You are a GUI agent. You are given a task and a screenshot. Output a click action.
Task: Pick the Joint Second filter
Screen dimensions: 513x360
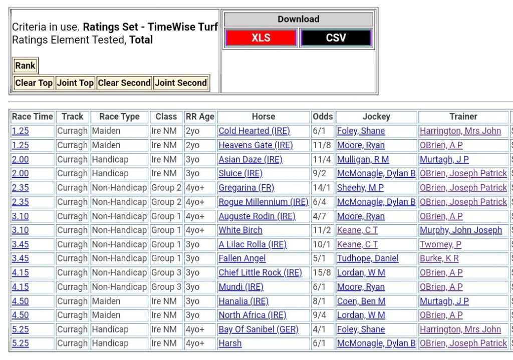click(181, 83)
